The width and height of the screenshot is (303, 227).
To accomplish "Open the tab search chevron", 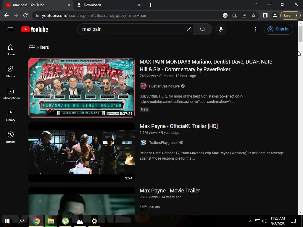I will [x=255, y=4].
